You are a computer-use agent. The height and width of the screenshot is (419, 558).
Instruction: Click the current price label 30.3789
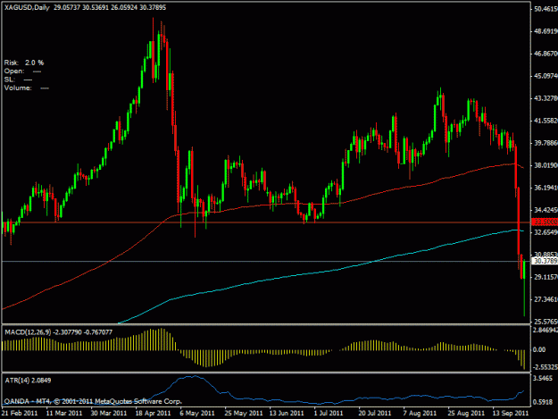point(545,261)
